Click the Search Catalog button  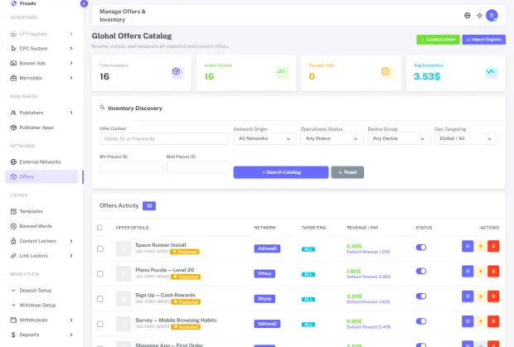(281, 172)
